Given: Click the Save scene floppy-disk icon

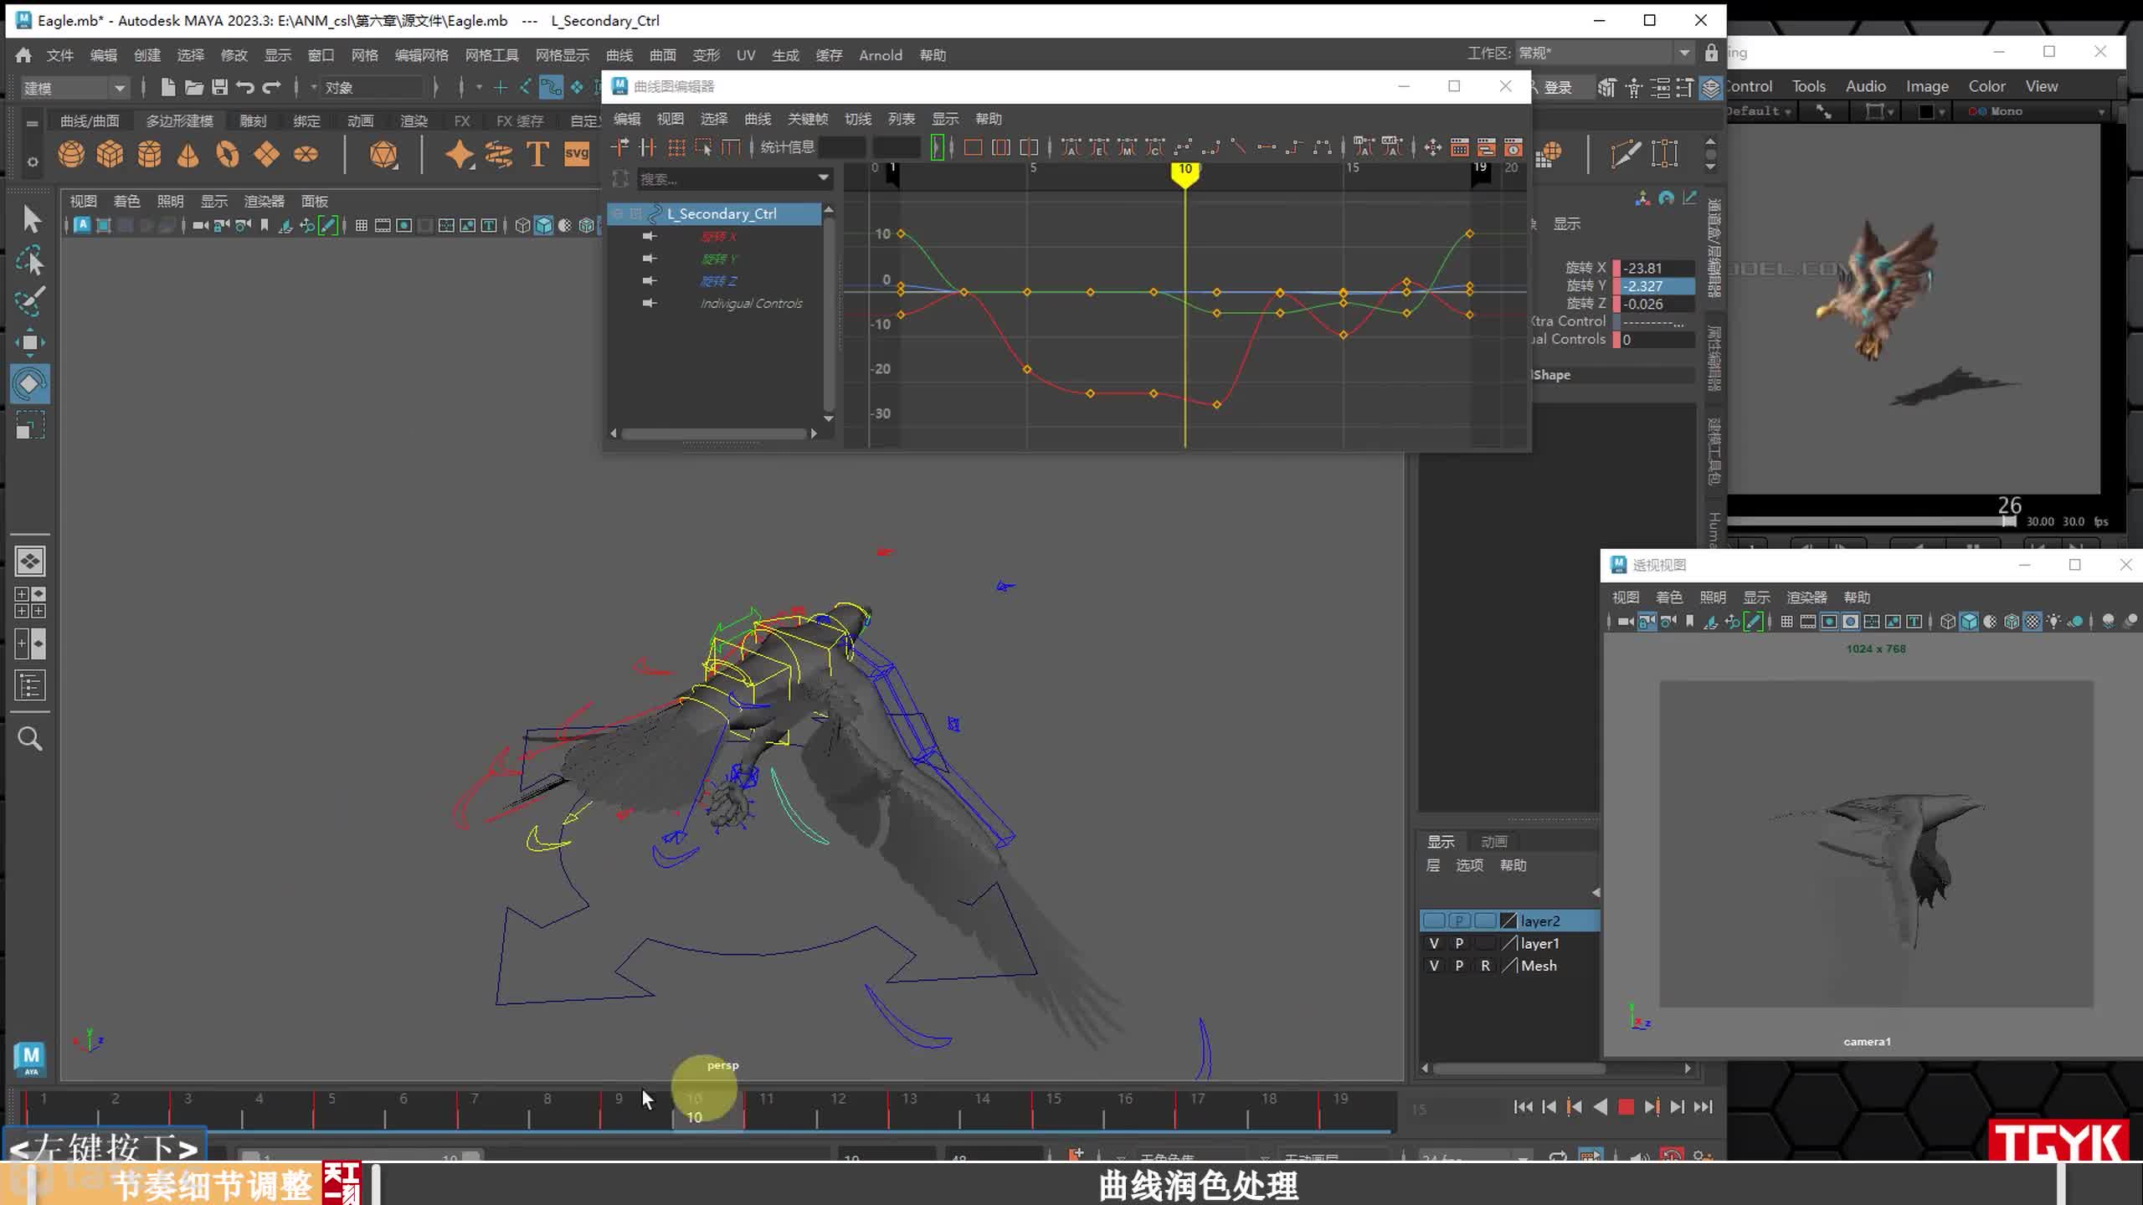Looking at the screenshot, I should pos(219,87).
